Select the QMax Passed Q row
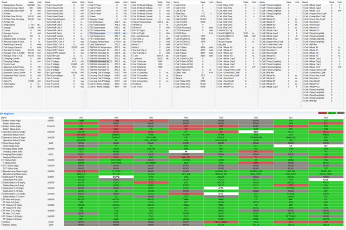346x230 pixels. (x=194, y=70)
